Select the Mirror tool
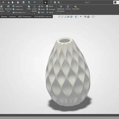Viewport: 119px width, 119px height. coord(50,12)
